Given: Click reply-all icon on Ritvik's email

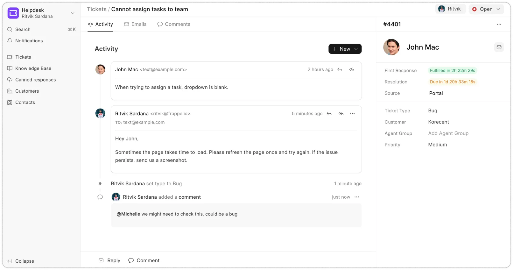Looking at the screenshot, I should (x=341, y=114).
